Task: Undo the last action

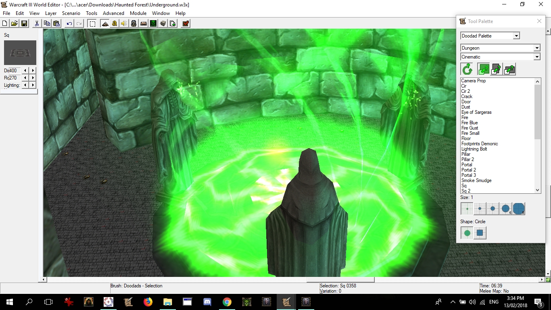Action: click(69, 23)
